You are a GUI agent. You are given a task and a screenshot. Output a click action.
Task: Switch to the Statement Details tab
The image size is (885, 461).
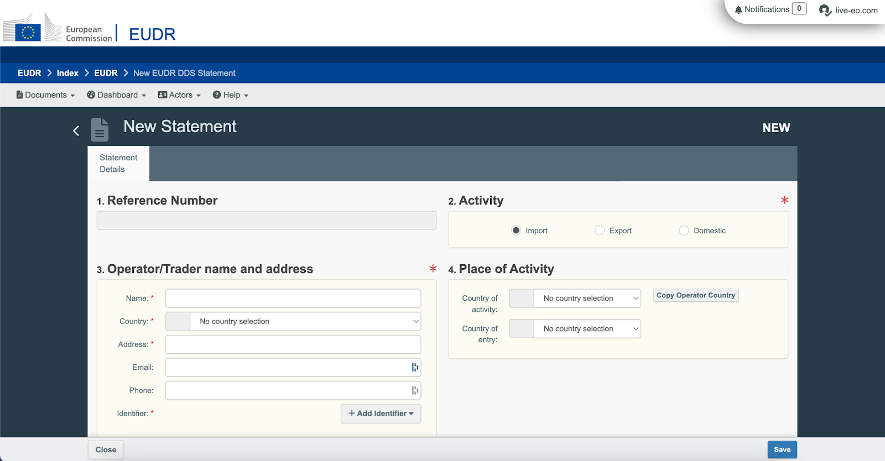tap(118, 164)
